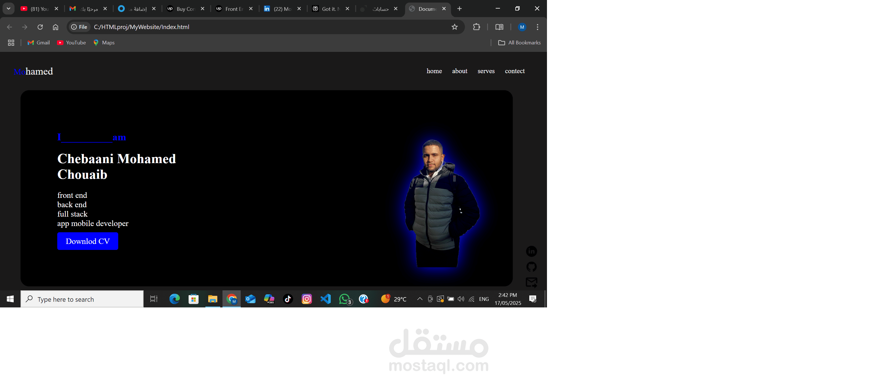Click the Mohamed site logo
Viewport: 878px width, 382px height.
[x=33, y=71]
